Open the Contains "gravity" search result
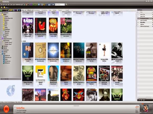The height and width of the screenshot is (114, 153). pyautogui.click(x=8, y=42)
